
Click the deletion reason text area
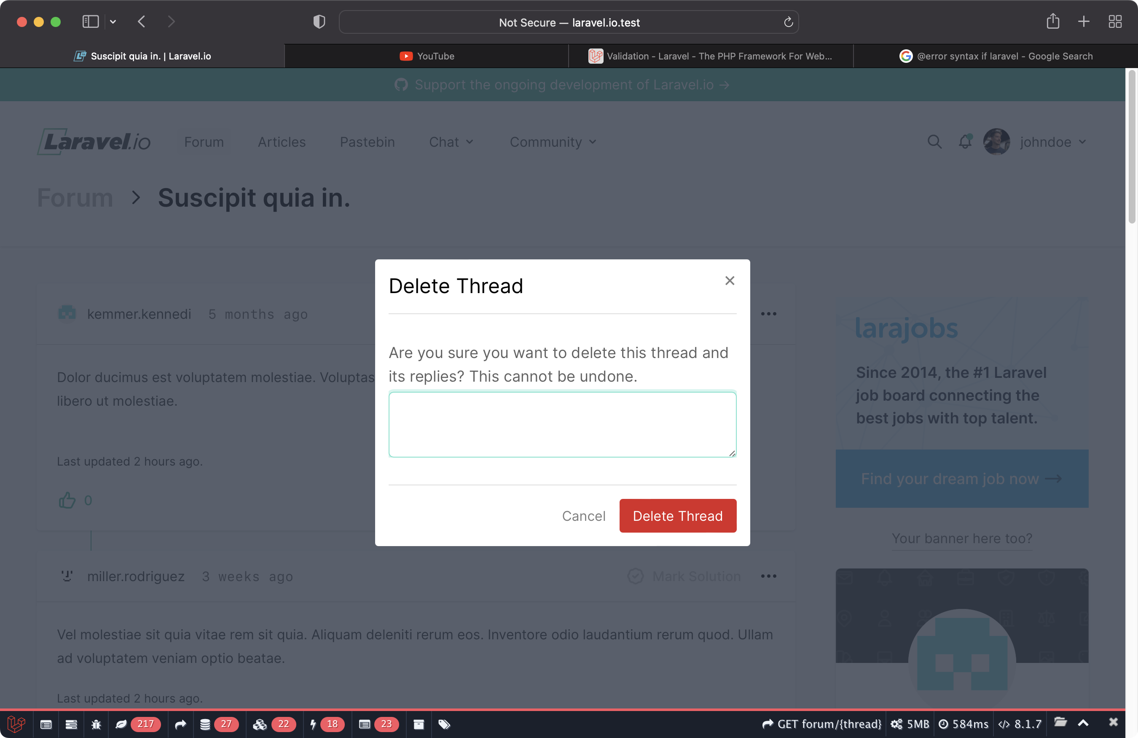[x=562, y=424]
